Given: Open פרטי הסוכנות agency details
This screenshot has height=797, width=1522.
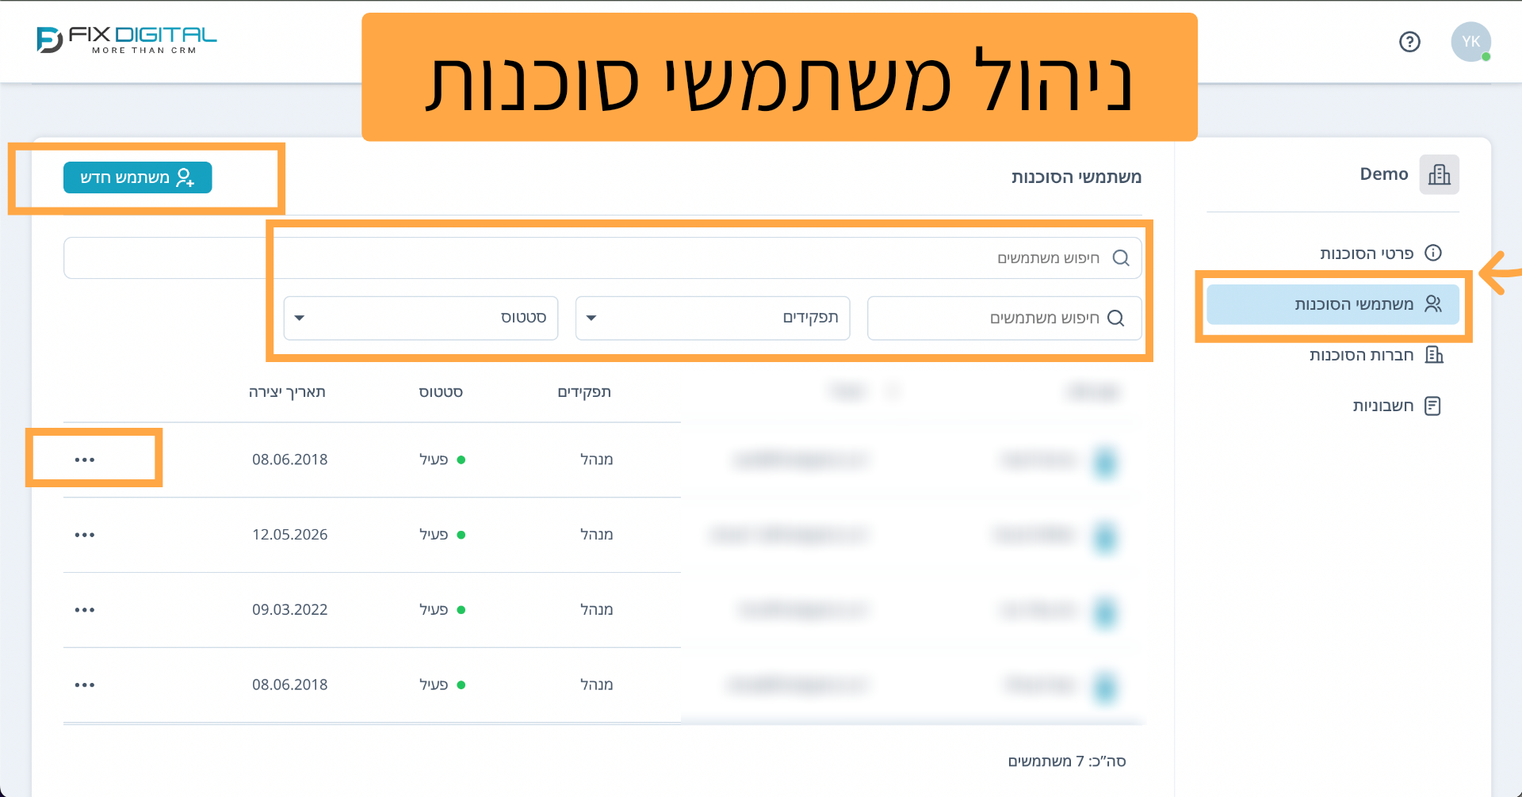Looking at the screenshot, I should tap(1380, 254).
